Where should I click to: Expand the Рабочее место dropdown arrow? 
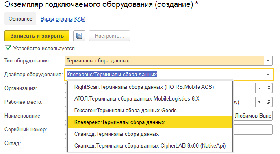coord(259,102)
